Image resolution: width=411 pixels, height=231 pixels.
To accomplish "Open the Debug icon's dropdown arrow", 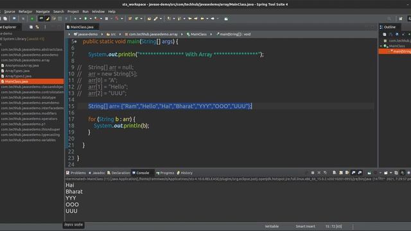I will 80,19.
